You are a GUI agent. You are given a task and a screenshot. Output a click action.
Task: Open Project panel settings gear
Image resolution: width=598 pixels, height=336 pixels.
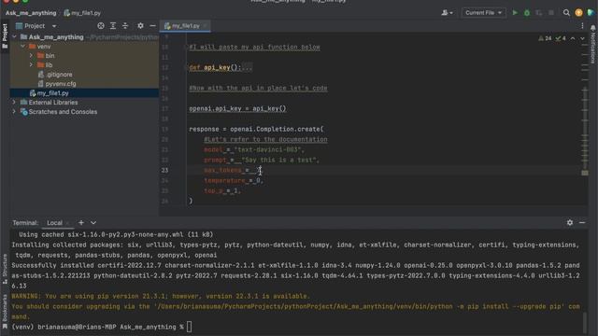tap(140, 25)
